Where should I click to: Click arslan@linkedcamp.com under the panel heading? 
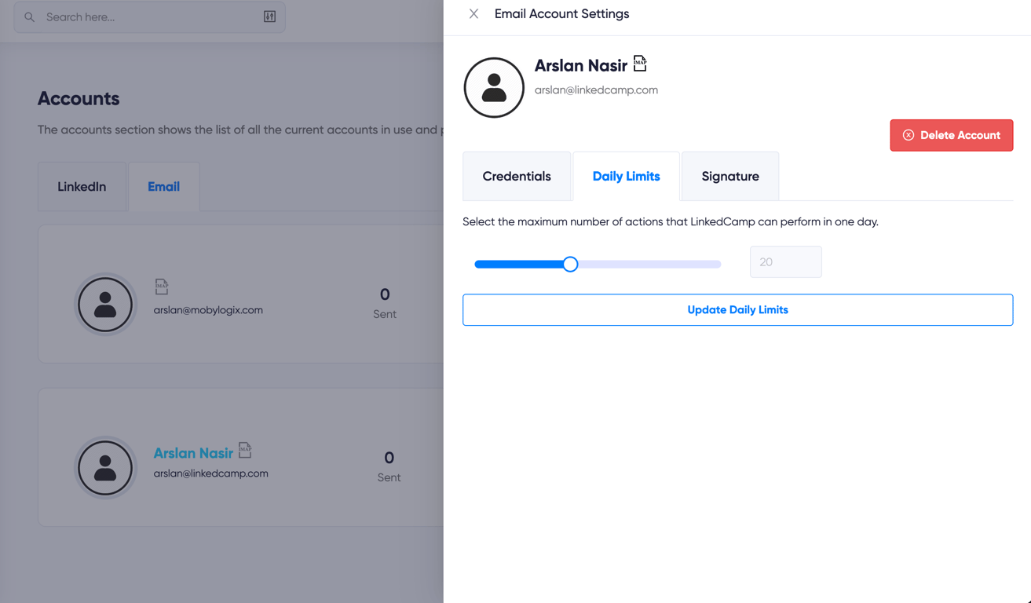[x=596, y=90]
